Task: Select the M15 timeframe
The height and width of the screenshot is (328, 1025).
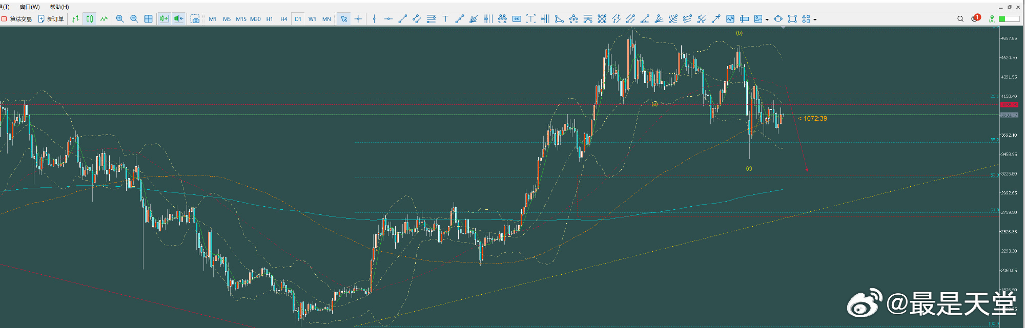Action: (x=241, y=19)
